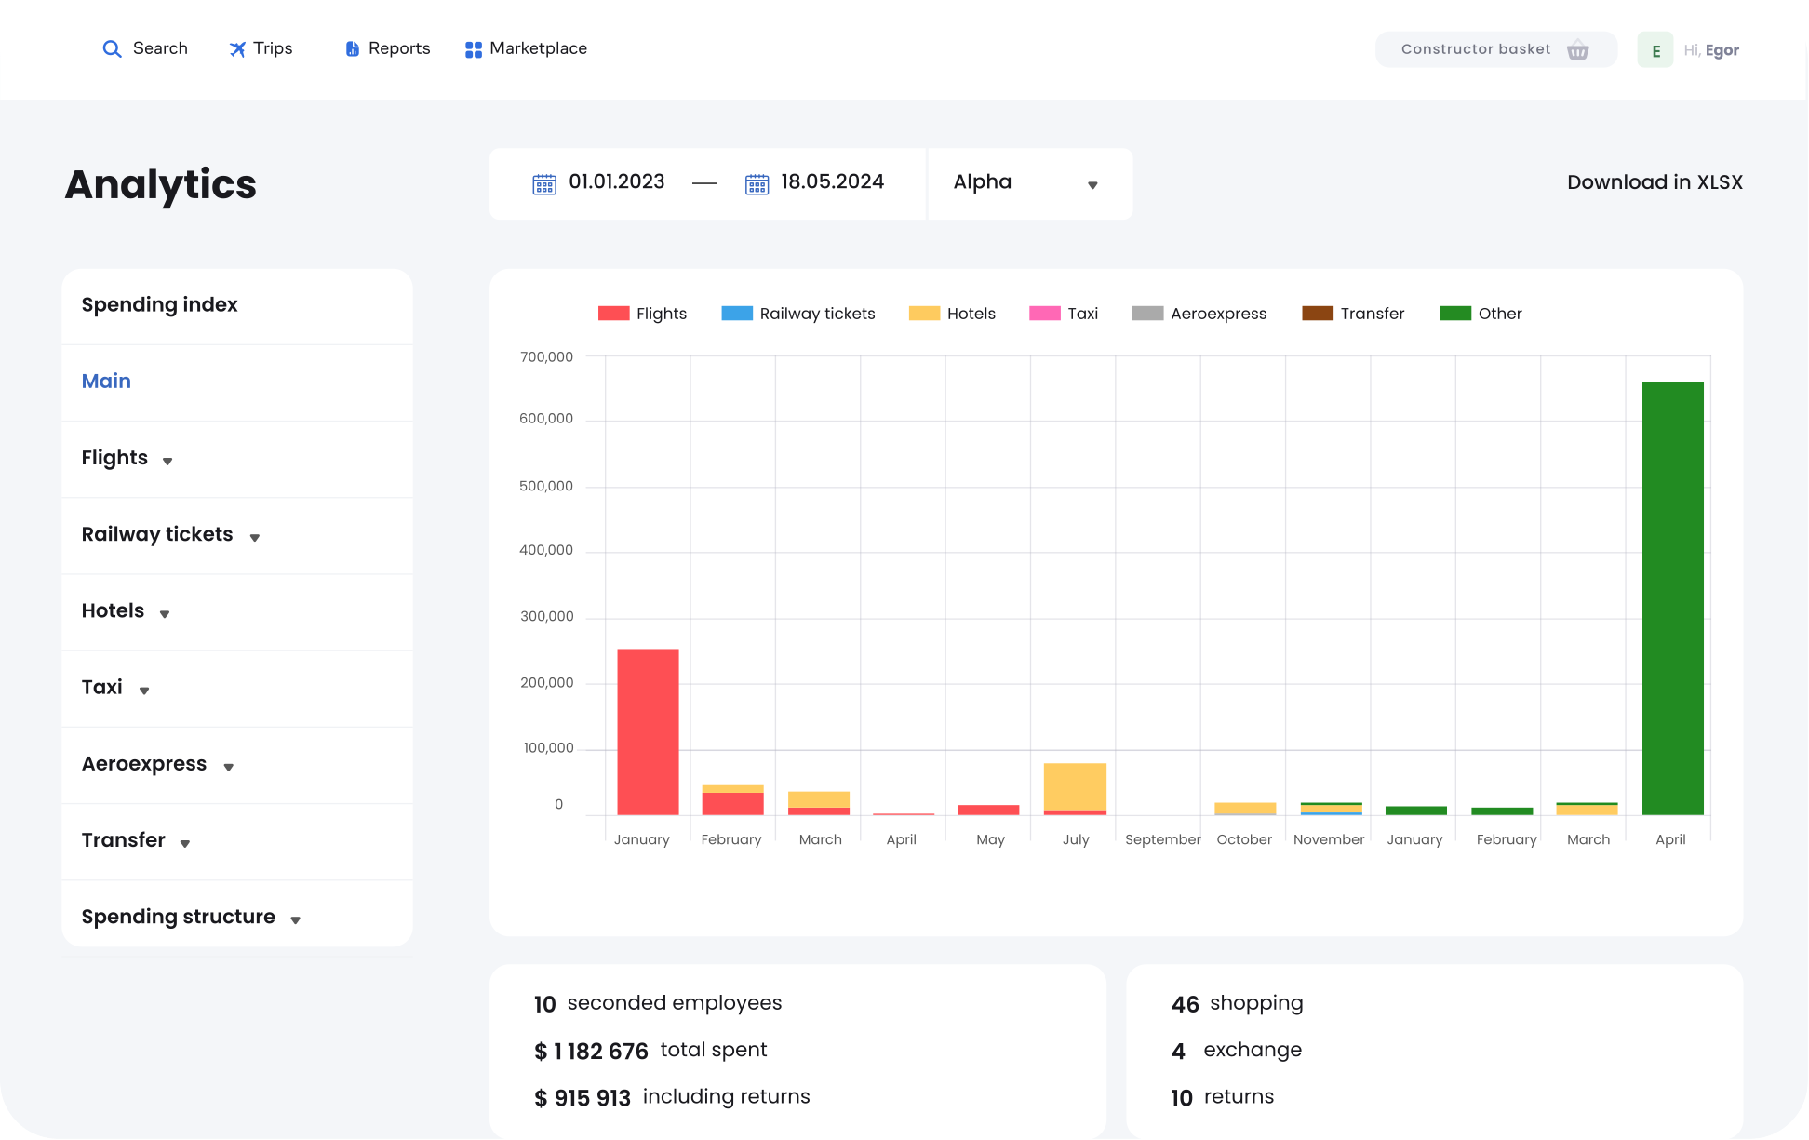Click the Search magnifier icon
The image size is (1809, 1140).
(112, 49)
